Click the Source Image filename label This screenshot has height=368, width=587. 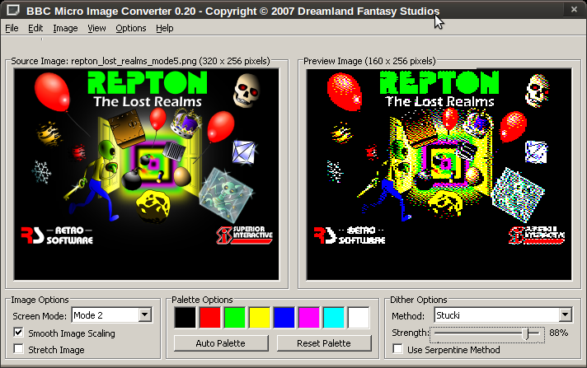(x=140, y=61)
